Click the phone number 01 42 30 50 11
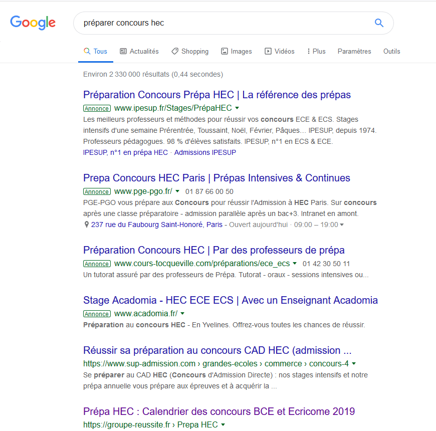This screenshot has width=436, height=431. click(x=326, y=264)
